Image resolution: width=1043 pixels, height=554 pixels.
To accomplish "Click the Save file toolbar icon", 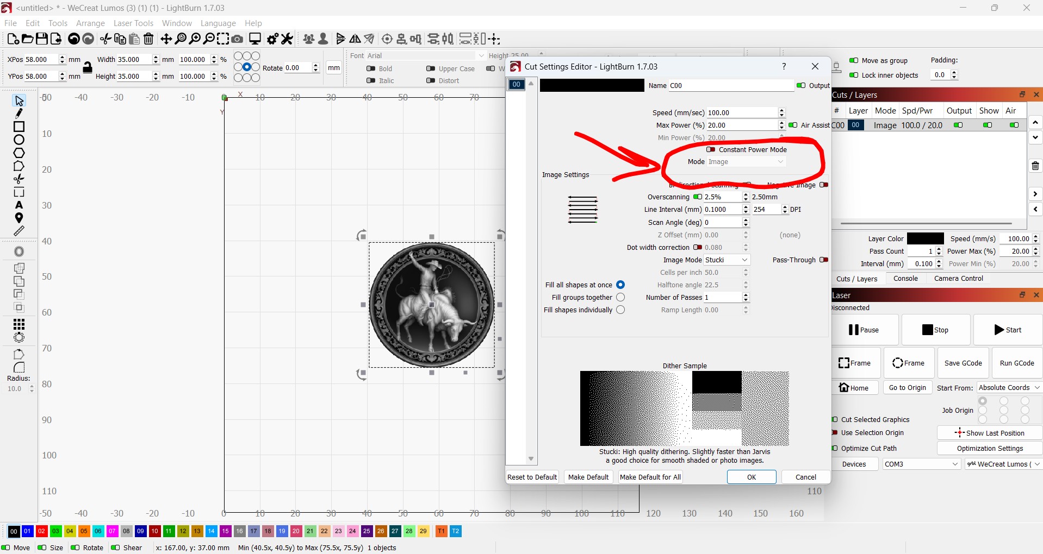I will (41, 39).
